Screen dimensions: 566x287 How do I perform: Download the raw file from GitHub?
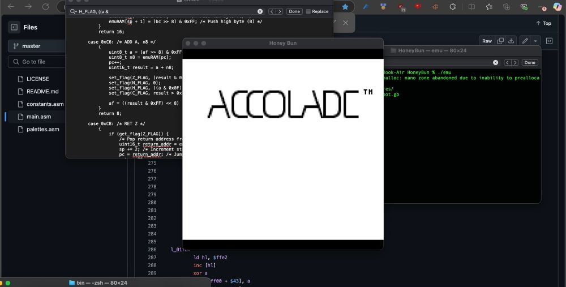(x=511, y=41)
